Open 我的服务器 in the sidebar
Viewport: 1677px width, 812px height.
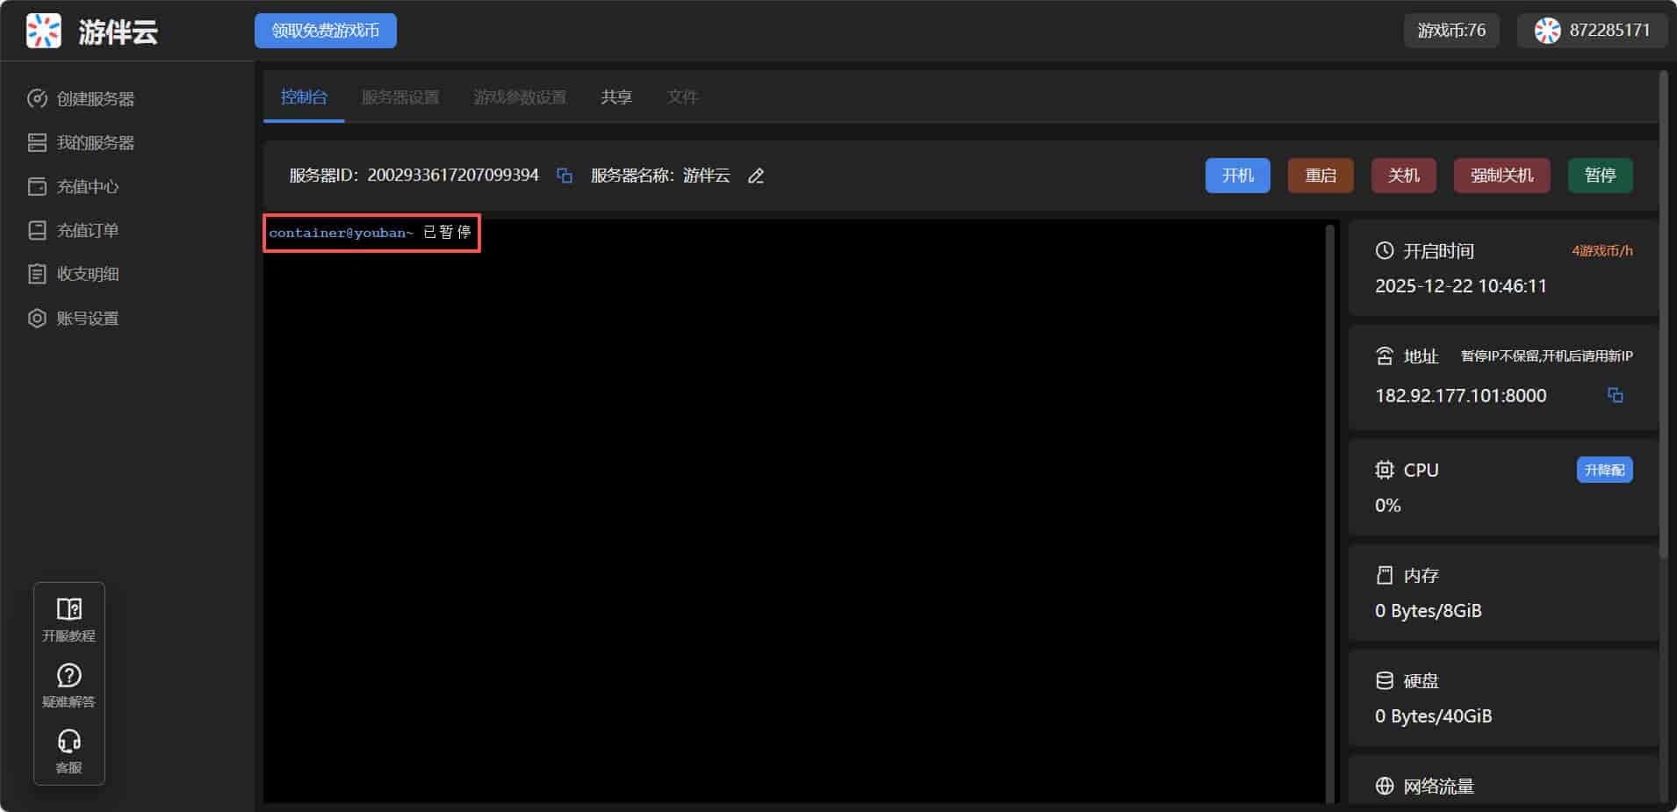pos(96,143)
